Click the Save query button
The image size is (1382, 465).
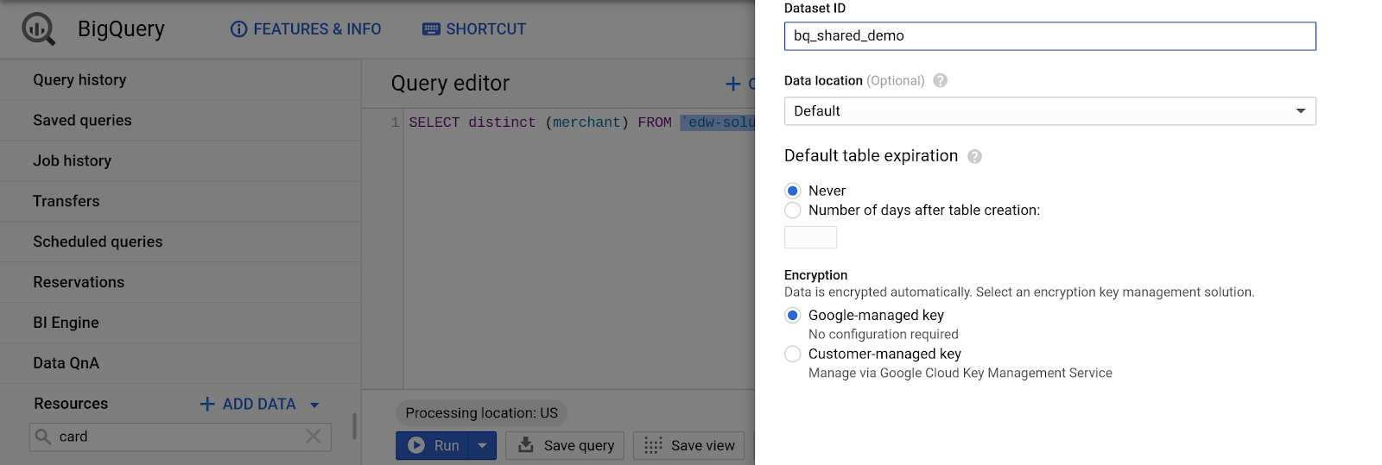coord(565,446)
